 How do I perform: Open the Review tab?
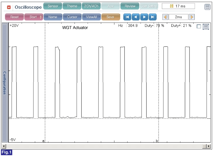point(130,6)
